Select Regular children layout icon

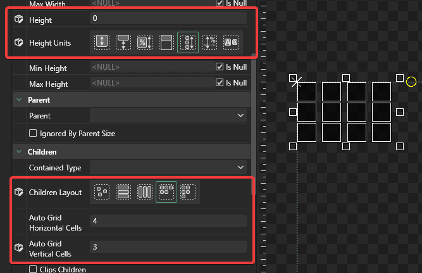pyautogui.click(x=102, y=191)
